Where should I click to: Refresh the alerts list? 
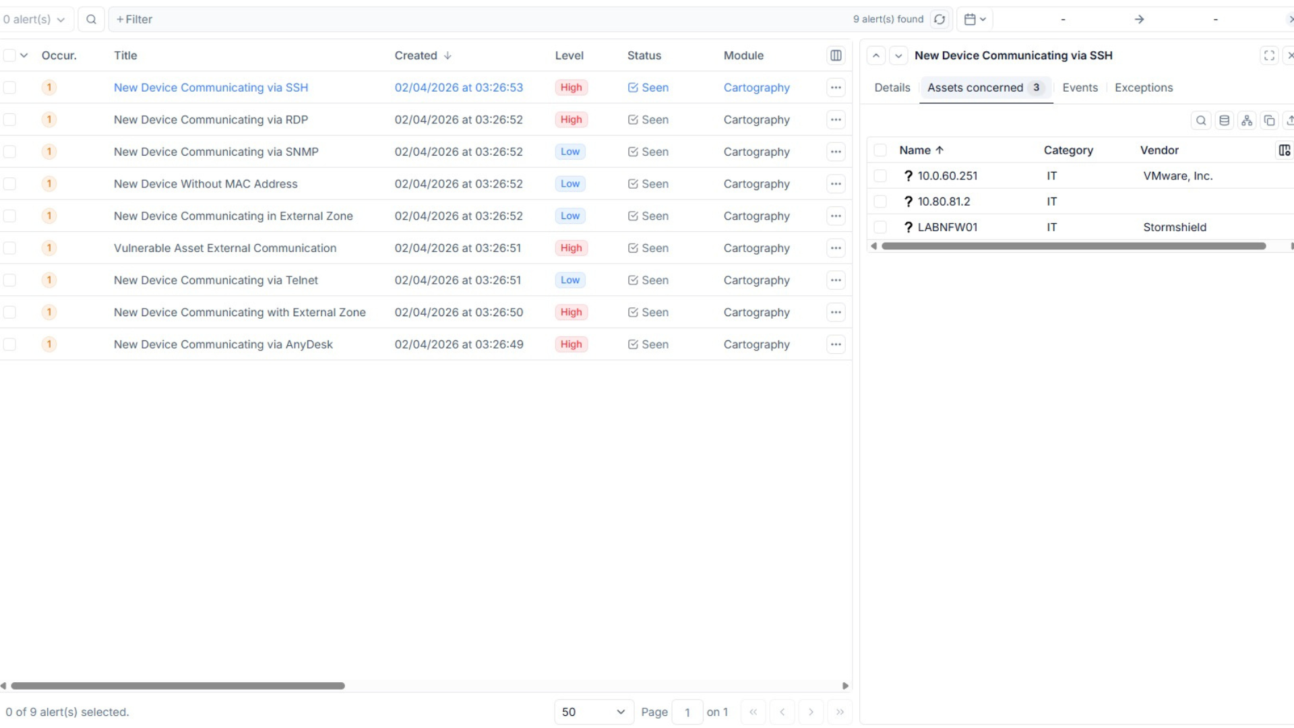[940, 19]
